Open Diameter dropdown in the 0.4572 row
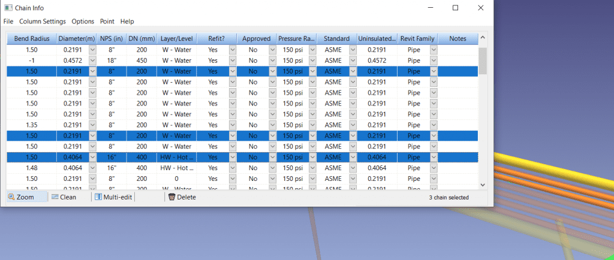614x260 pixels. click(x=92, y=61)
